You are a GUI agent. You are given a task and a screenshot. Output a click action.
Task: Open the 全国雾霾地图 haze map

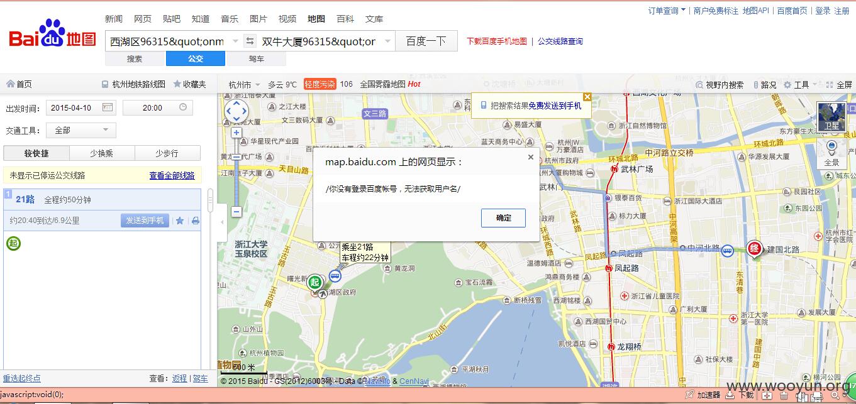(x=383, y=84)
